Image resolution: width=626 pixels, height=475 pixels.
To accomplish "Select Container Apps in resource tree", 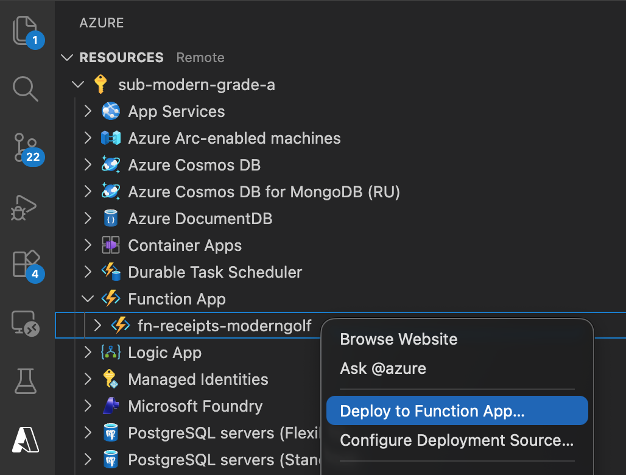I will tap(185, 245).
